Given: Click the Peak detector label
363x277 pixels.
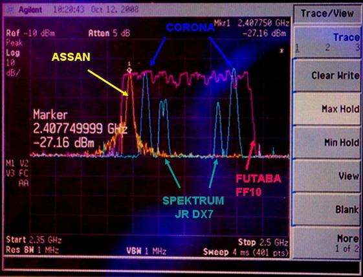Looking at the screenshot, I should 14,43.
